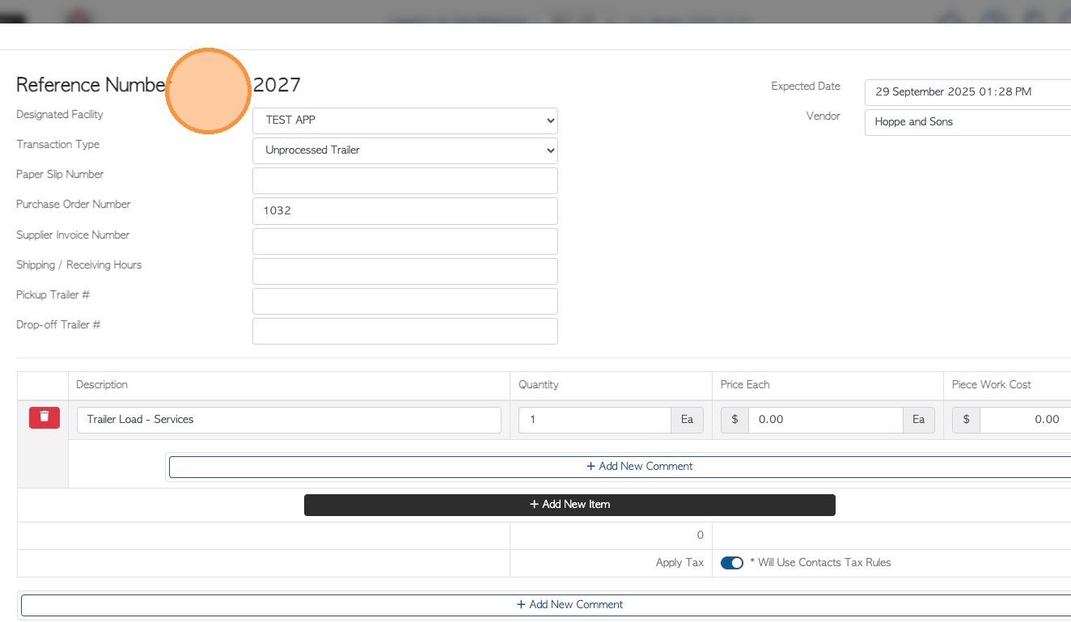Screen dimensions: 1071x622
Task: Click into the Shipping / Receiving Hours field
Action: tap(405, 271)
